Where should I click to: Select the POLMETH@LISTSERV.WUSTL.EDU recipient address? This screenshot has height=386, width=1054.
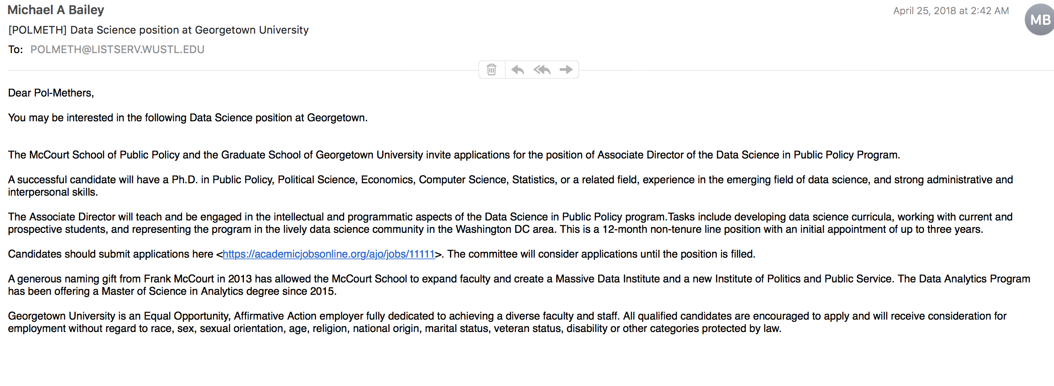tap(117, 49)
